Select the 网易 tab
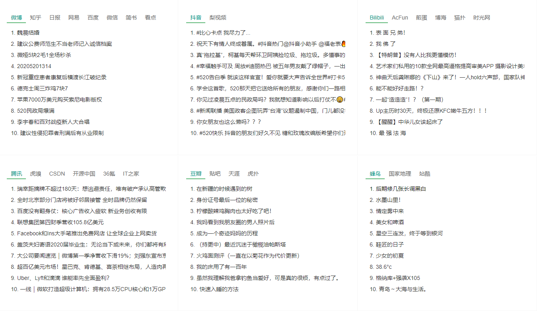 point(74,18)
